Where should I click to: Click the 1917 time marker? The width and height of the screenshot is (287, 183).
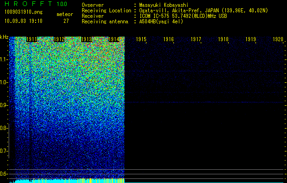coord(196,39)
